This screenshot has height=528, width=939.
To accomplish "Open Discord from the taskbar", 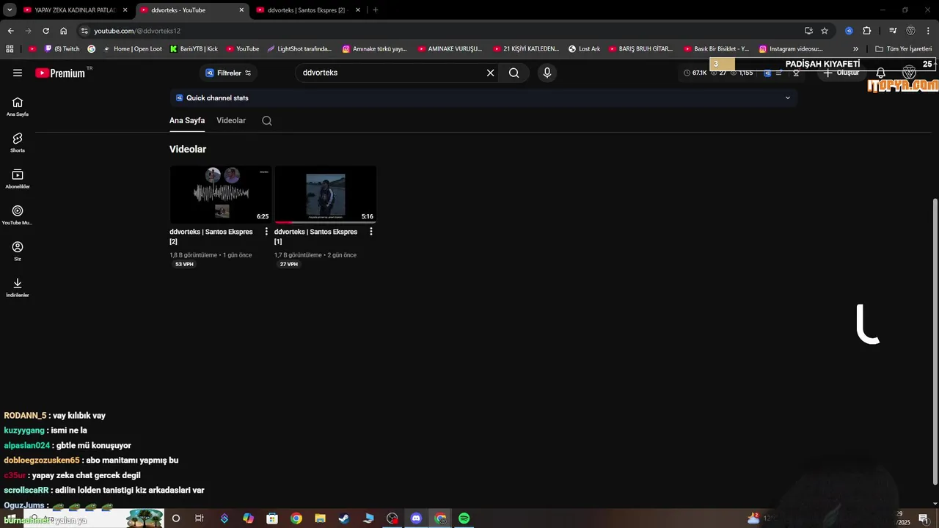I will [x=416, y=518].
